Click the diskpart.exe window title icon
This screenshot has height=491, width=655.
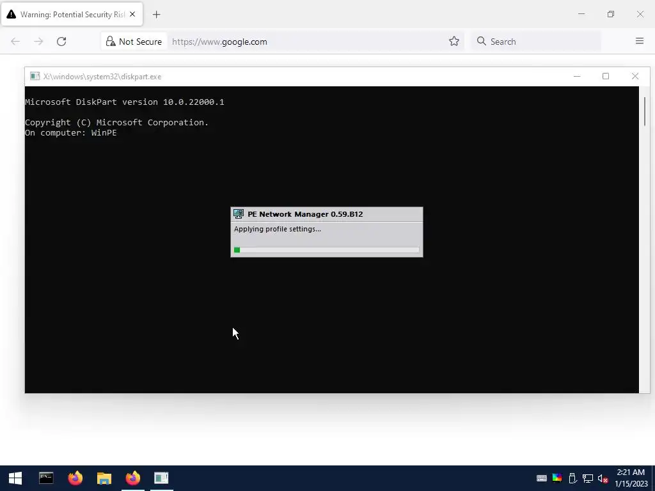[35, 76]
